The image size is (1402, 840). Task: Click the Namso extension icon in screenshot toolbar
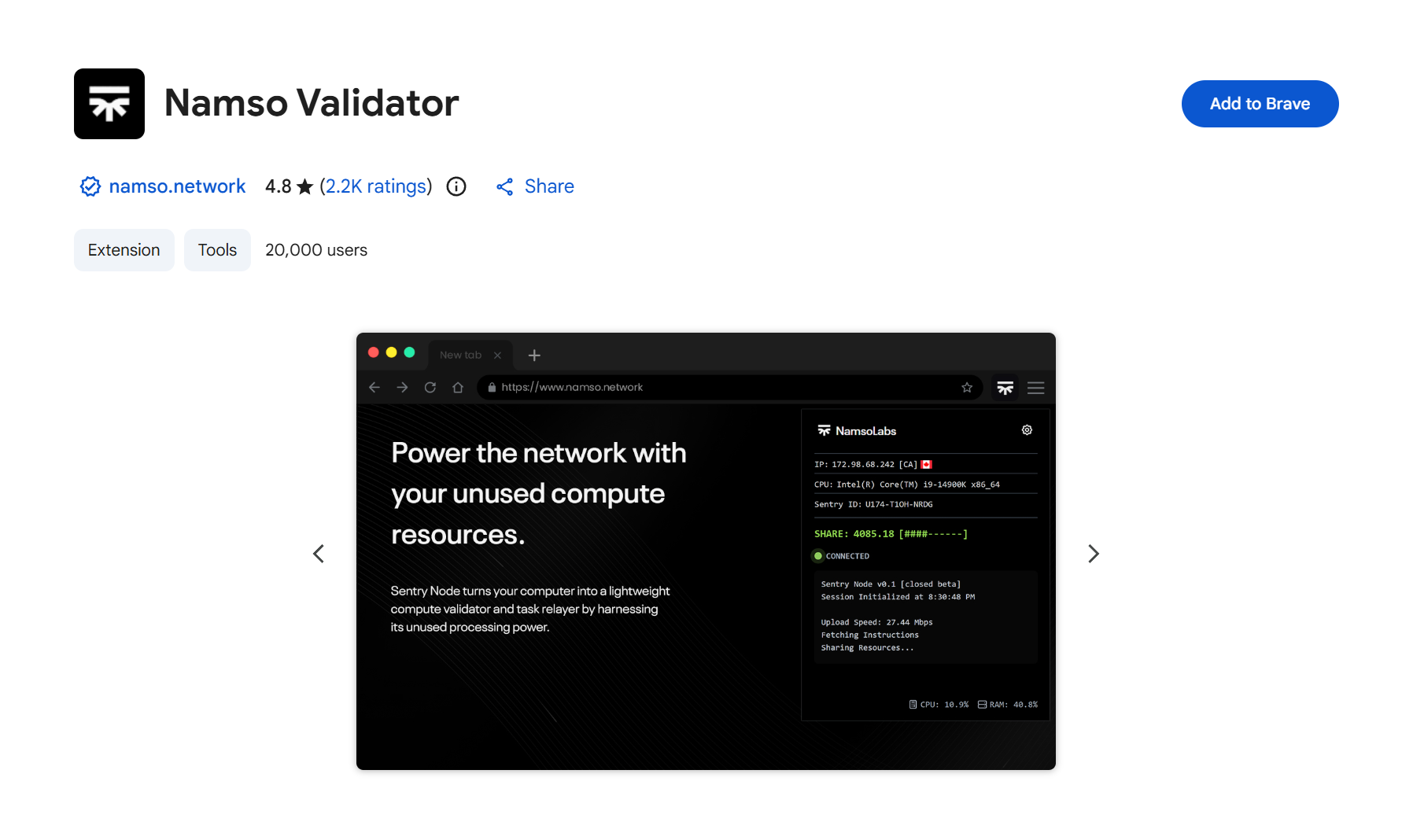pos(1005,388)
